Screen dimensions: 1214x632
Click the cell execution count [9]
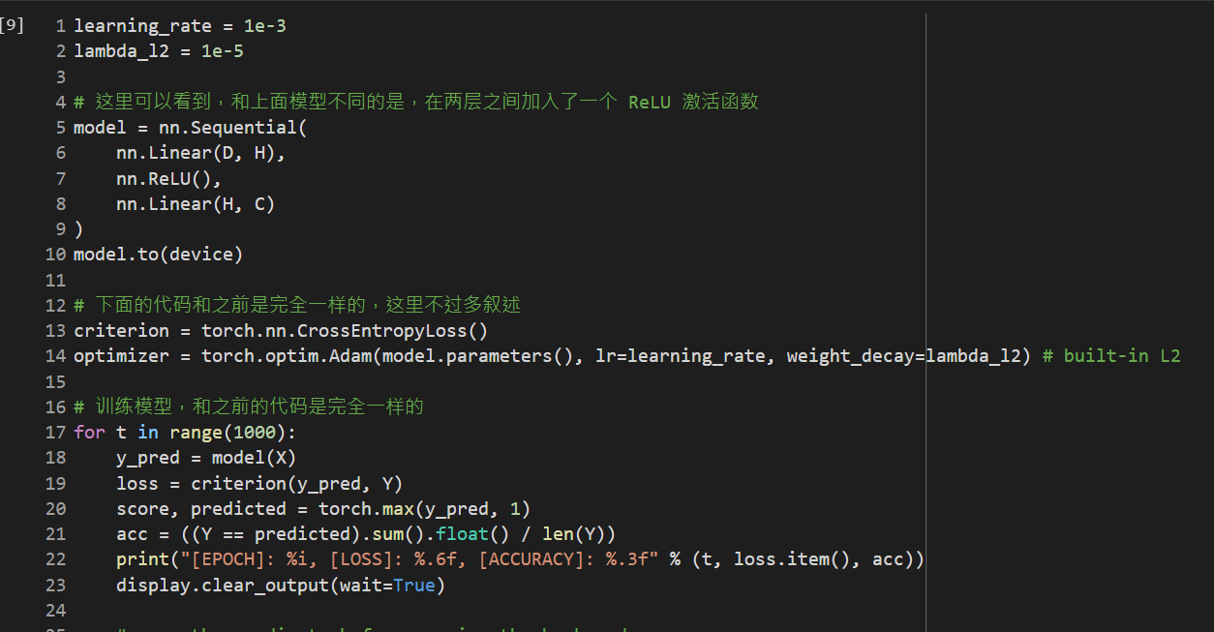coord(12,26)
